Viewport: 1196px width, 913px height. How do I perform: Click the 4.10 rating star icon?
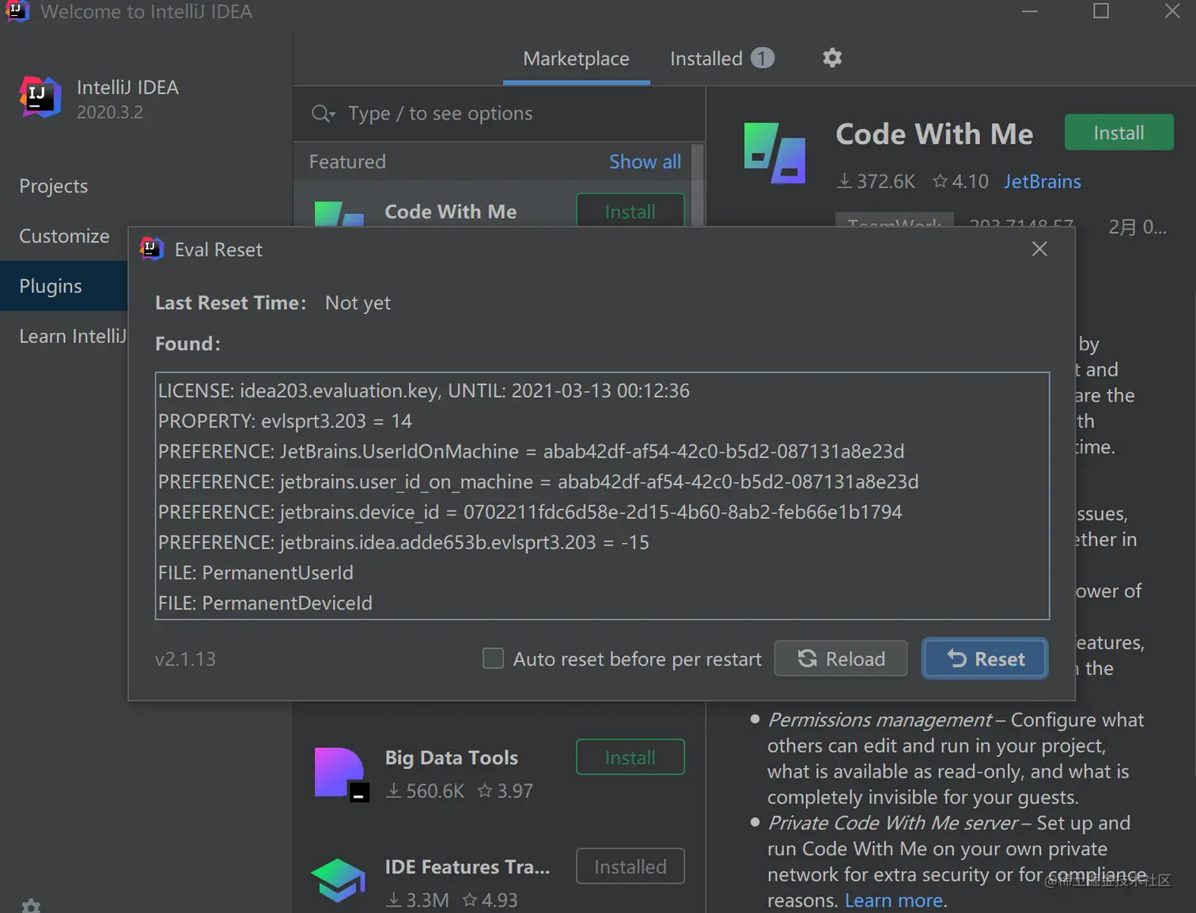(940, 181)
